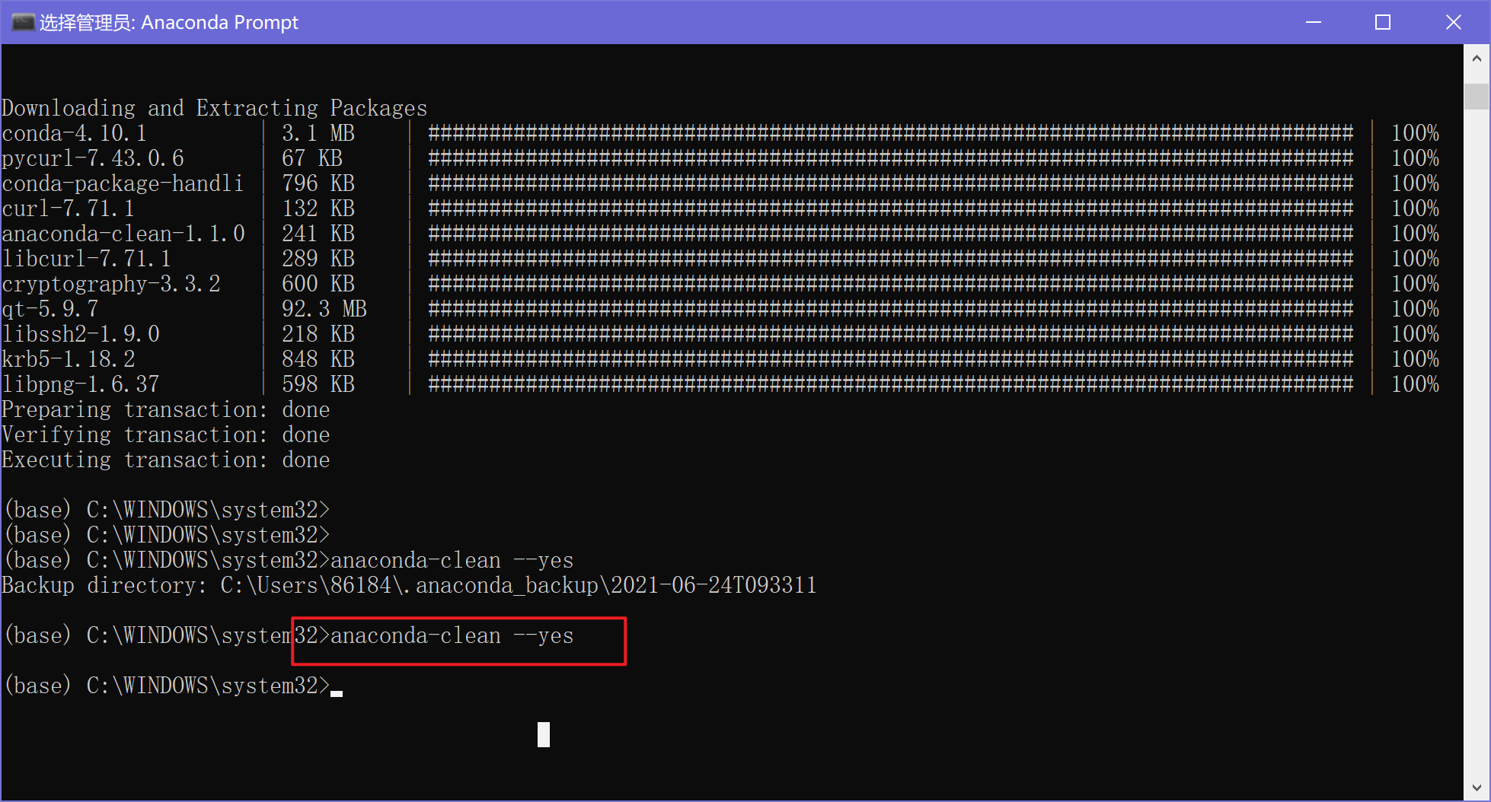Close the Anaconda Prompt window

point(1454,22)
